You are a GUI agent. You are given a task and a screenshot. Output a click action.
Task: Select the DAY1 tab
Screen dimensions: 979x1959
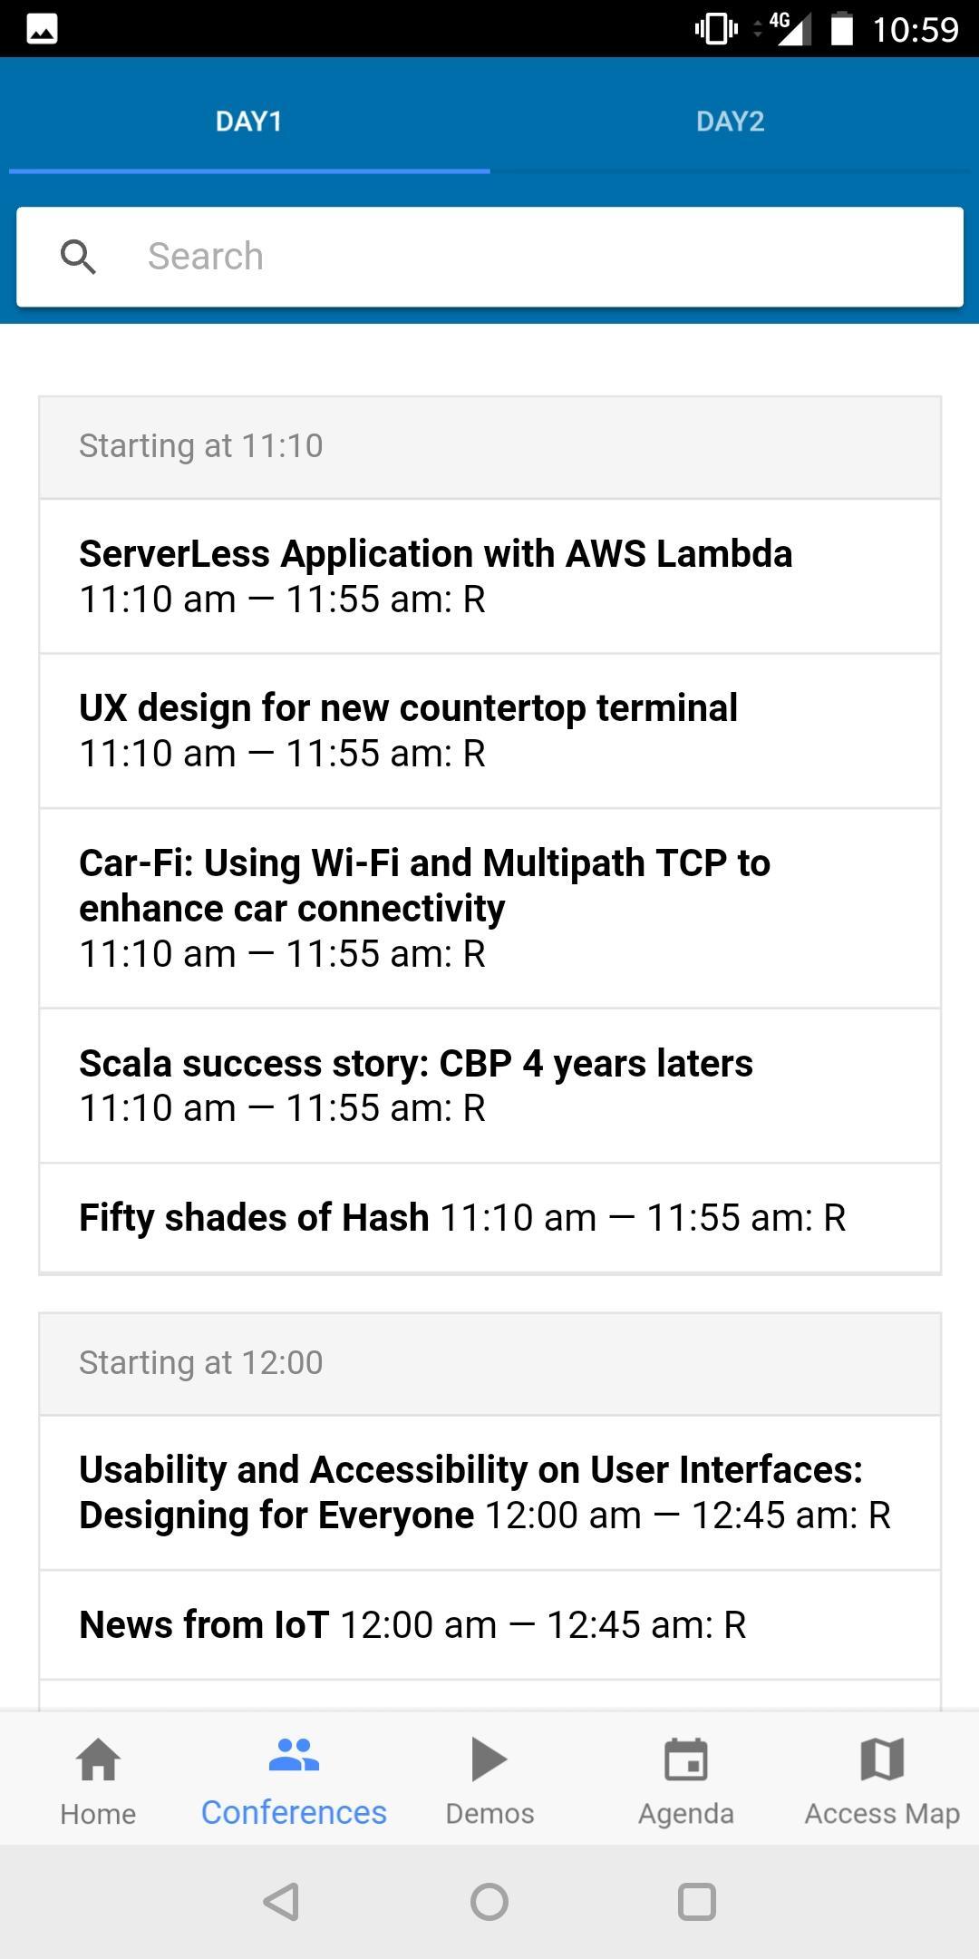248,122
